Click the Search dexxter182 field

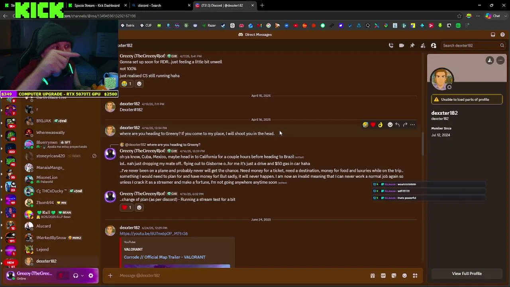point(473,45)
